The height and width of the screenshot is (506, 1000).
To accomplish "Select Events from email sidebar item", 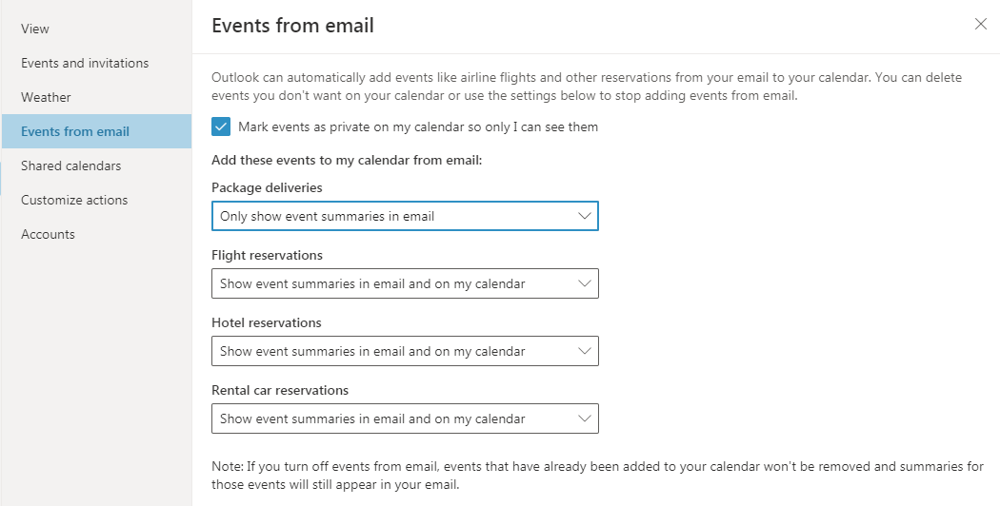I will [x=75, y=131].
